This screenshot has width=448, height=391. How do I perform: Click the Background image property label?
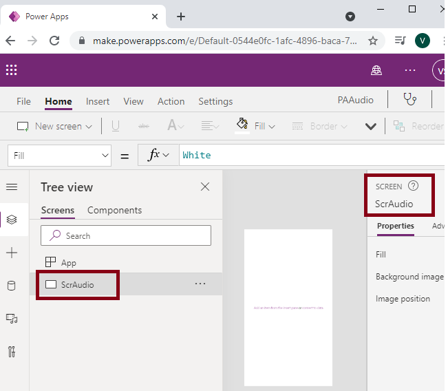pos(409,277)
